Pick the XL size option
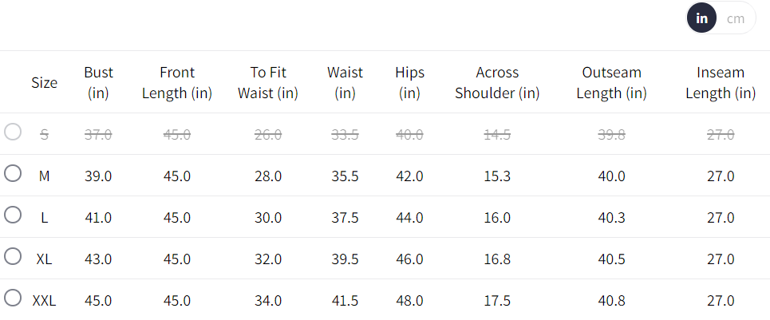This screenshot has height=320, width=770. point(13,256)
